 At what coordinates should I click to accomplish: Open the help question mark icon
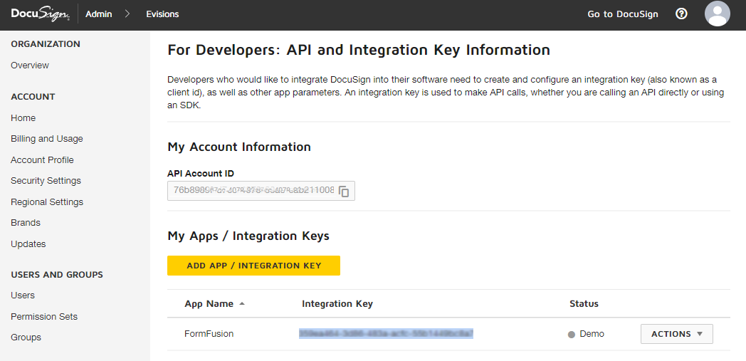(681, 14)
